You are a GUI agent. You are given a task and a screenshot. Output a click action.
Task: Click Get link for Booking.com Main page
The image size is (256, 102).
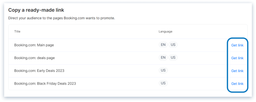click(x=237, y=45)
